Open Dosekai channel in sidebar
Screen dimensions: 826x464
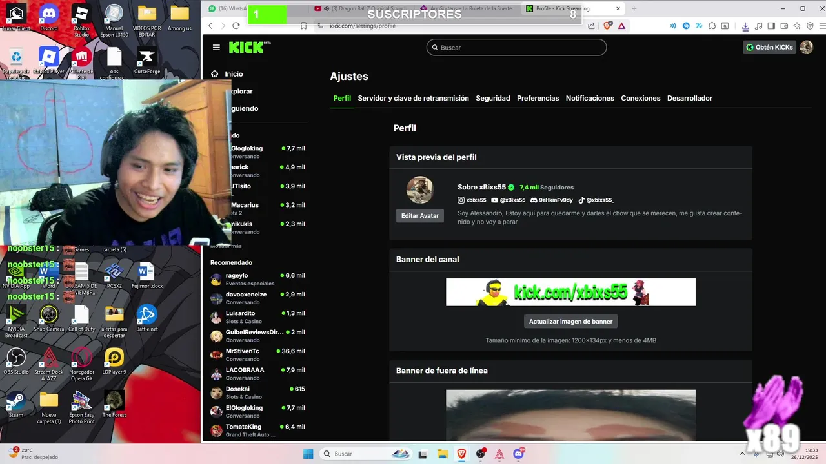(x=257, y=392)
